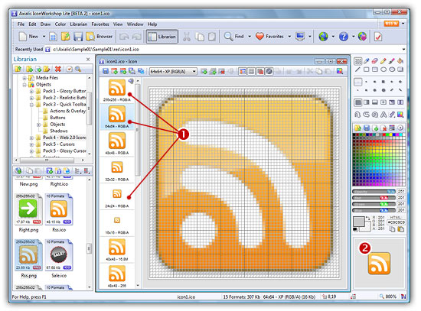Open the View menu
This screenshot has height=311, width=421.
tap(118, 24)
